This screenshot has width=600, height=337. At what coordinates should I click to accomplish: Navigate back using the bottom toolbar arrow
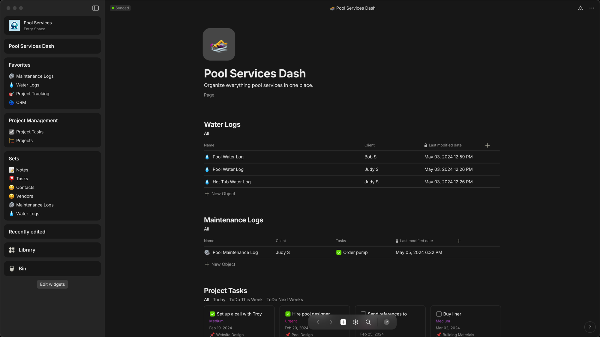317,322
